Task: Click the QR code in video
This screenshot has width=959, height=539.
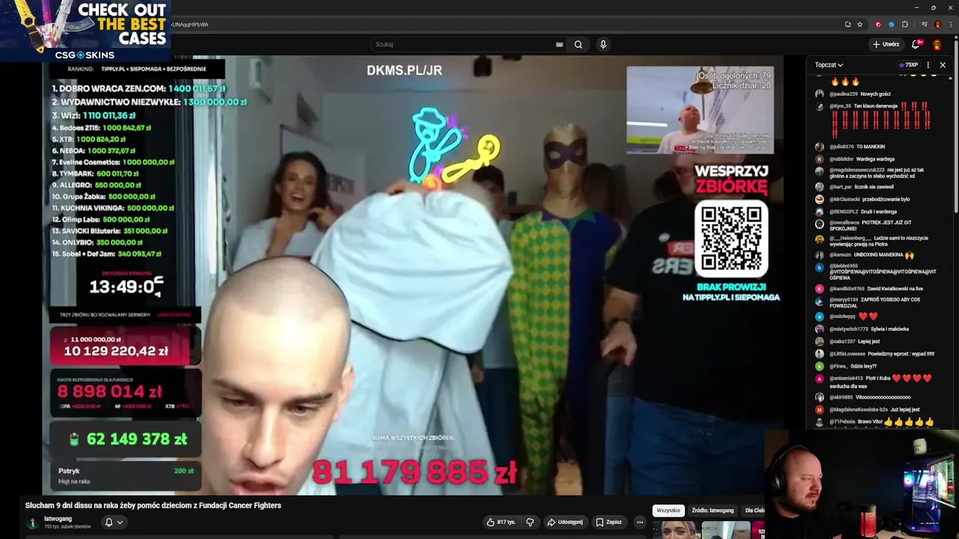Action: tap(731, 238)
